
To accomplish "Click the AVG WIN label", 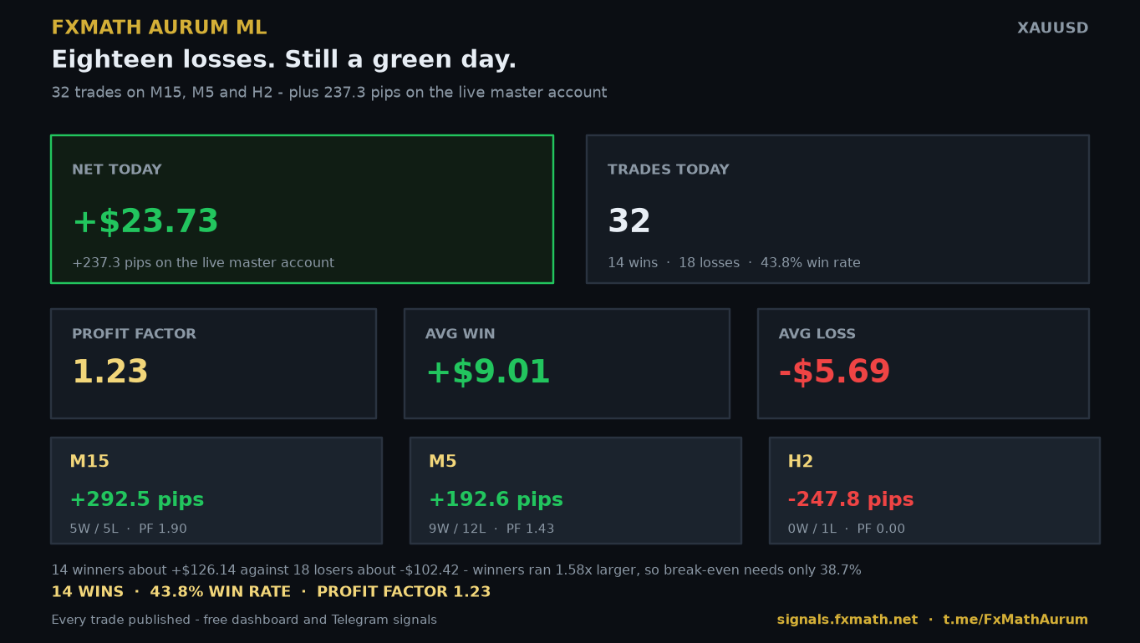I will (x=460, y=334).
